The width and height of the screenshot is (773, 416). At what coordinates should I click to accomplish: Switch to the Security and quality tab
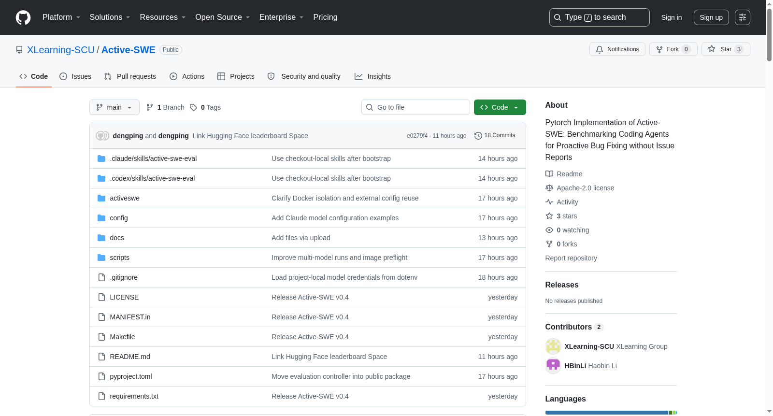tap(304, 76)
